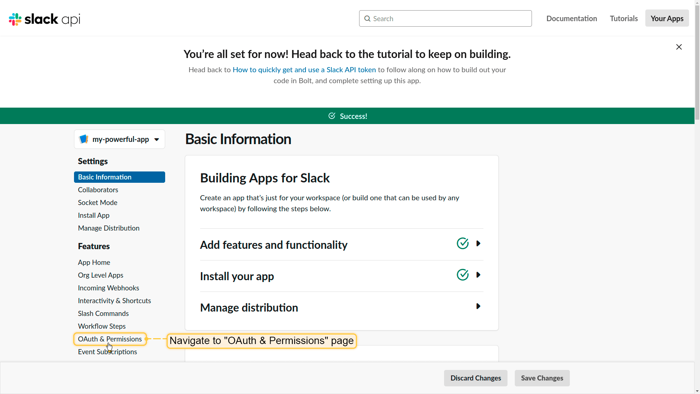This screenshot has height=394, width=700.
Task: Go to Tutorials in top navigation
Action: tap(623, 18)
